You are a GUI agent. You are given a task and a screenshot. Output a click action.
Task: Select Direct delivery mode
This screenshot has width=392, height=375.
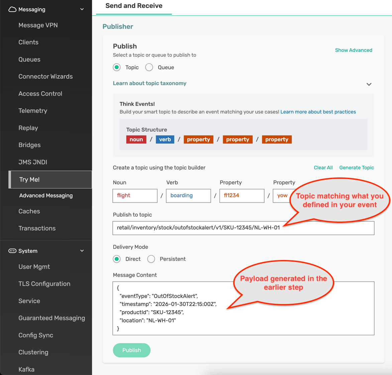pyautogui.click(x=117, y=259)
